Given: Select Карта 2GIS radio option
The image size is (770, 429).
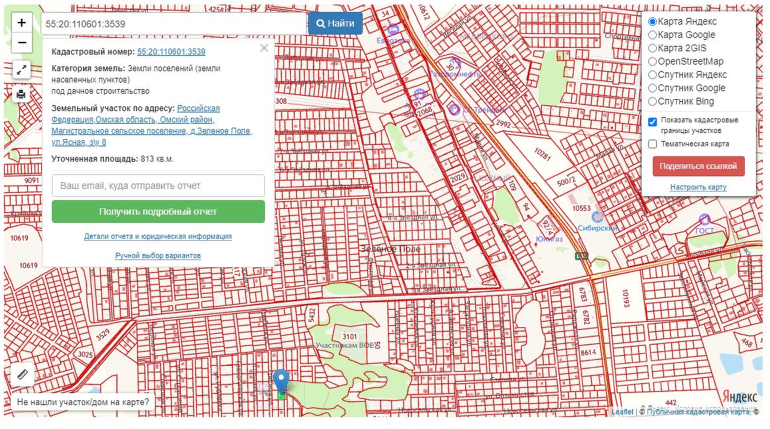Looking at the screenshot, I should pyautogui.click(x=652, y=48).
